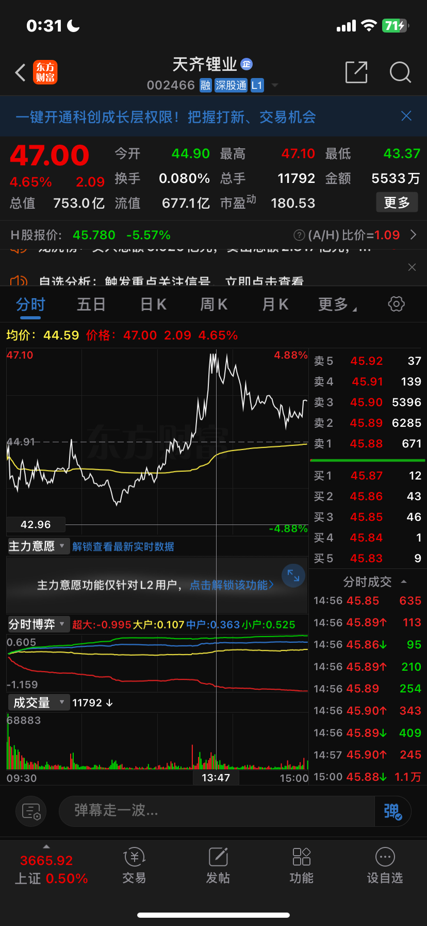Switch to the 周K chart tab
427x926 pixels.
click(213, 304)
